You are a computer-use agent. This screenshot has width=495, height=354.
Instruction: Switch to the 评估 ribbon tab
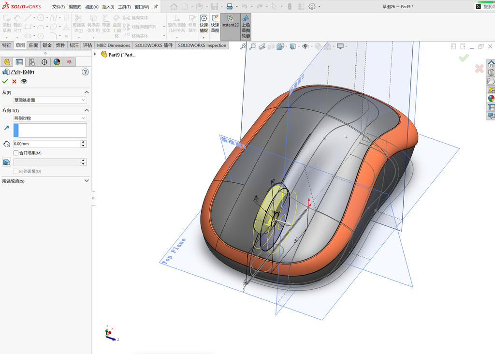(87, 45)
